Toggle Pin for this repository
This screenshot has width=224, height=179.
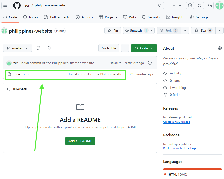click(x=113, y=31)
